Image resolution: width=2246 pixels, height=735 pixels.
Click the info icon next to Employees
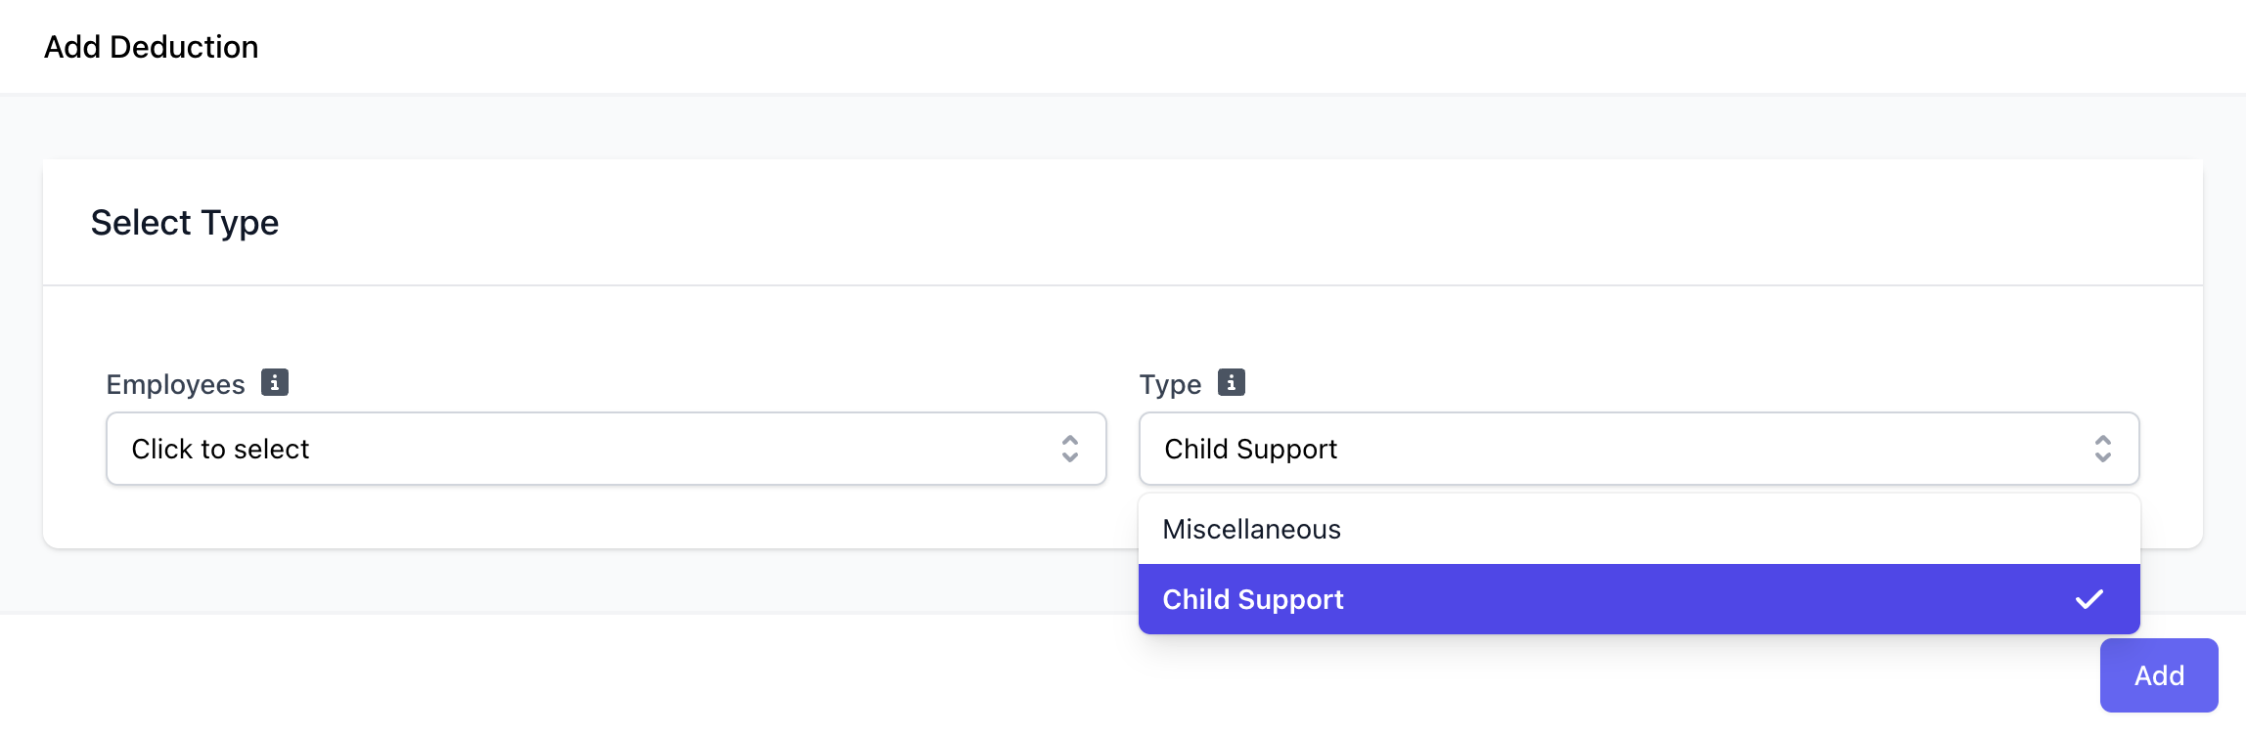pos(275,382)
